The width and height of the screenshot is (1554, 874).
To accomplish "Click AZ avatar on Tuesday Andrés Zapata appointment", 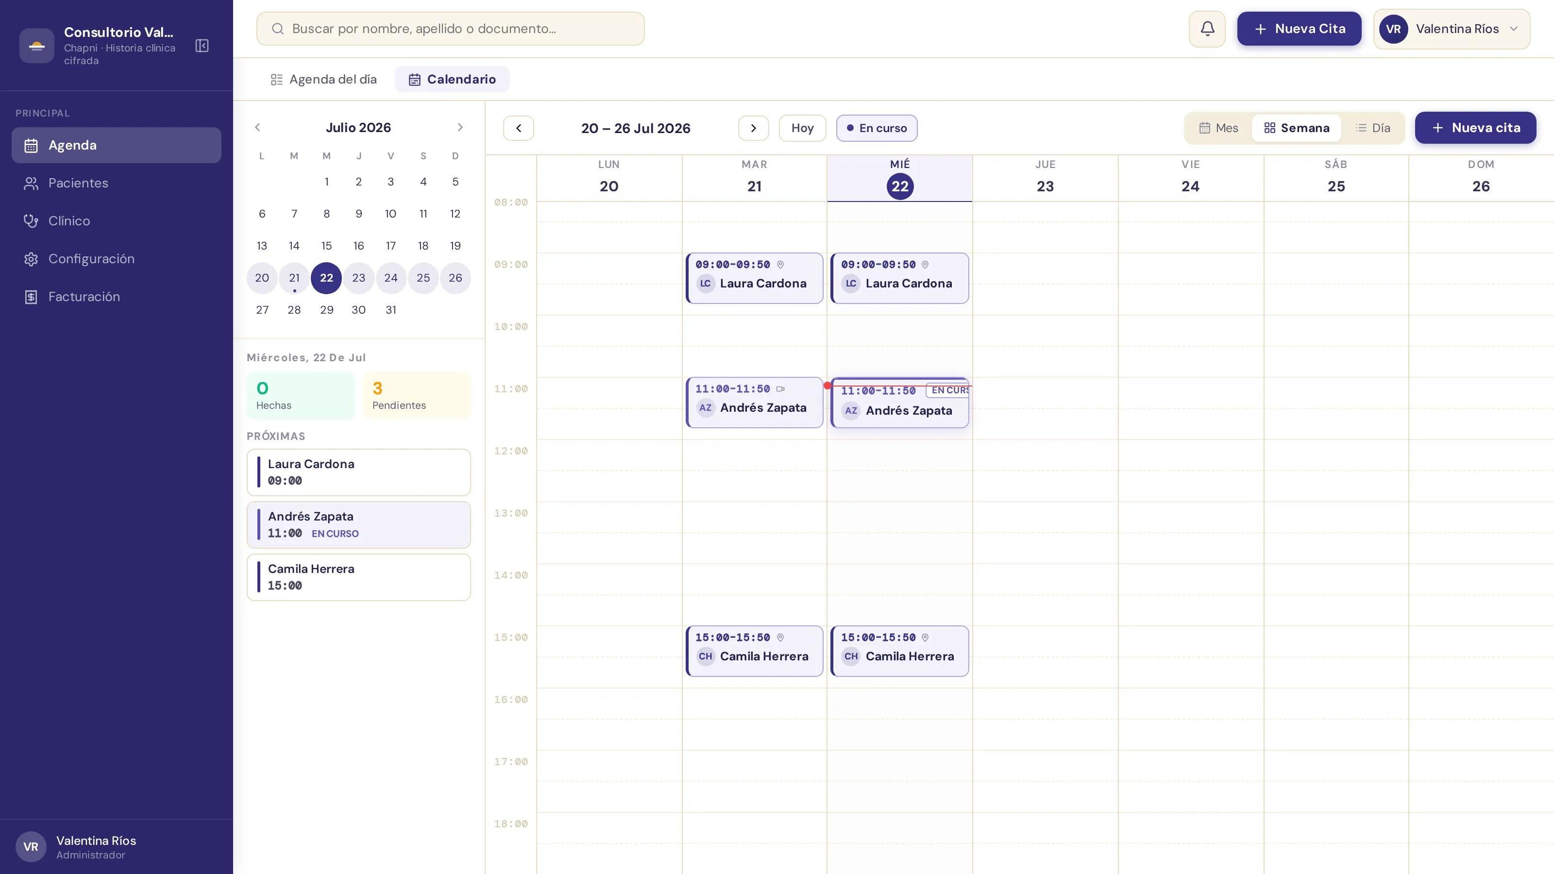I will (x=705, y=408).
